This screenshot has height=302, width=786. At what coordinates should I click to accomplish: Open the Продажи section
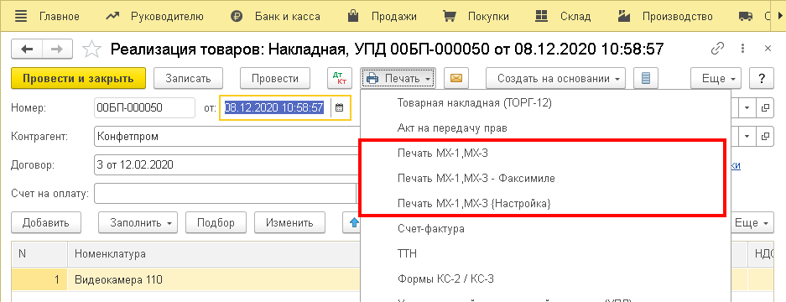tap(394, 16)
